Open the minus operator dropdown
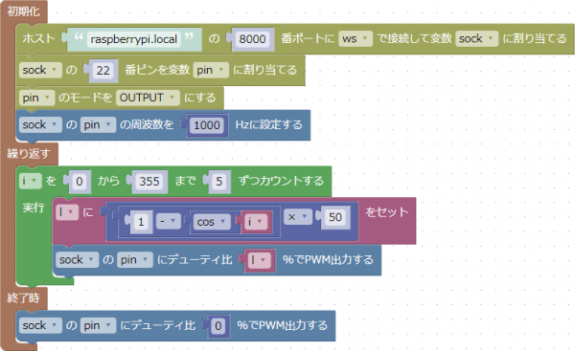The image size is (575, 351). click(168, 221)
